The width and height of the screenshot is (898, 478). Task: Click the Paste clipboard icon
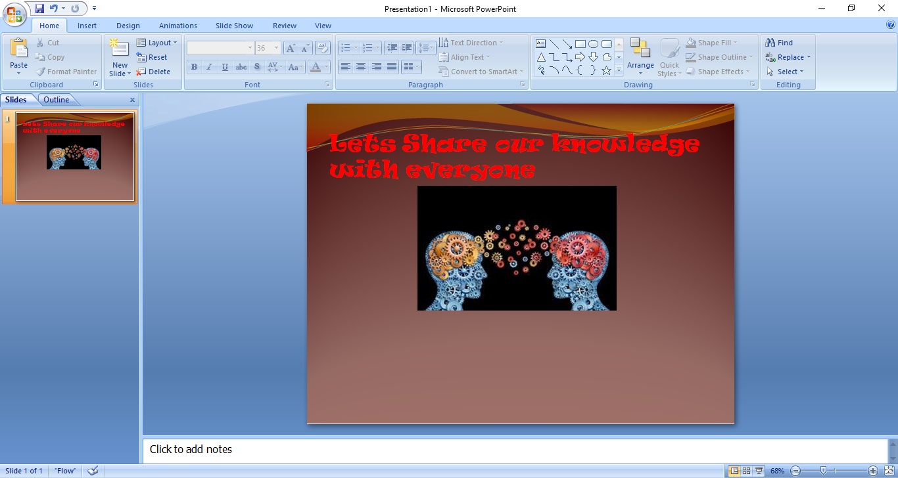pos(19,49)
